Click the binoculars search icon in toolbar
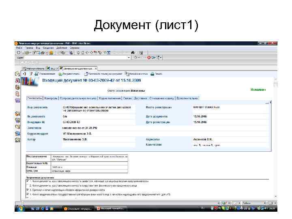The height and width of the screenshot is (219, 292). click(x=133, y=53)
